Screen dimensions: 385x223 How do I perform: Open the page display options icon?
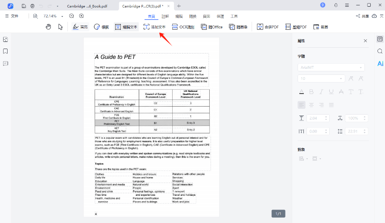pyautogui.click(x=35, y=16)
